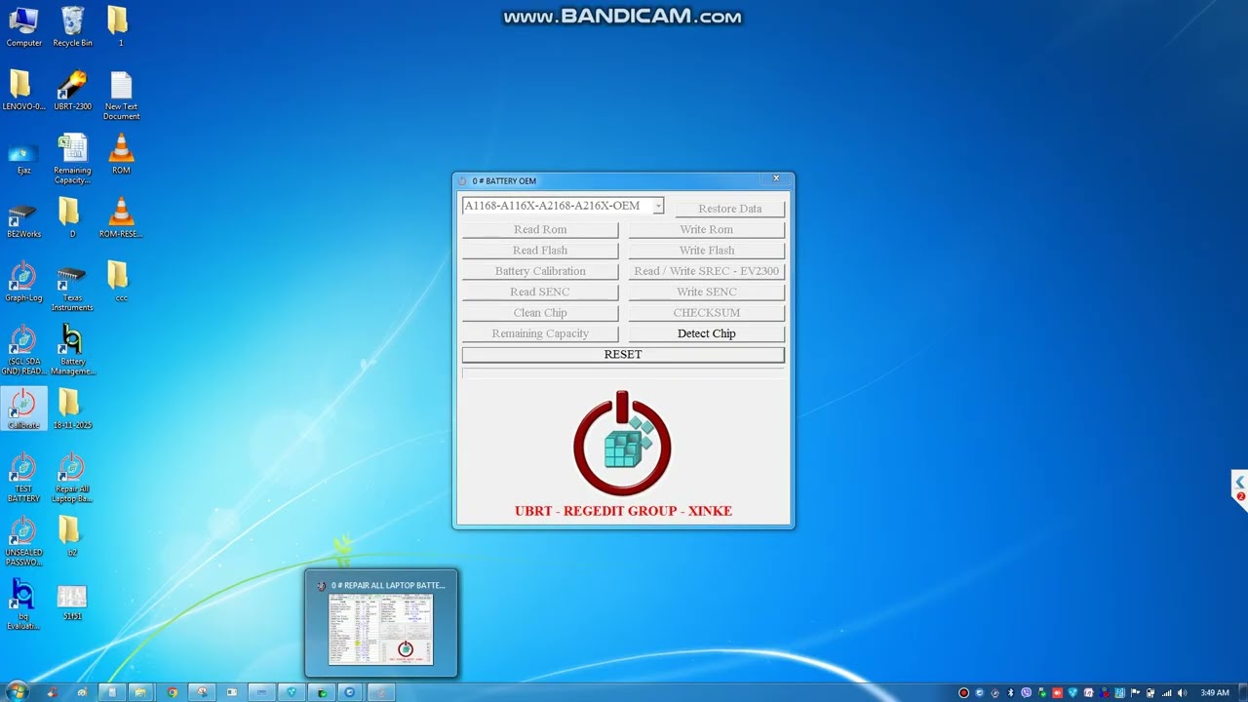Select the folder named 1 on desktop
This screenshot has width=1248, height=702.
coord(120,26)
